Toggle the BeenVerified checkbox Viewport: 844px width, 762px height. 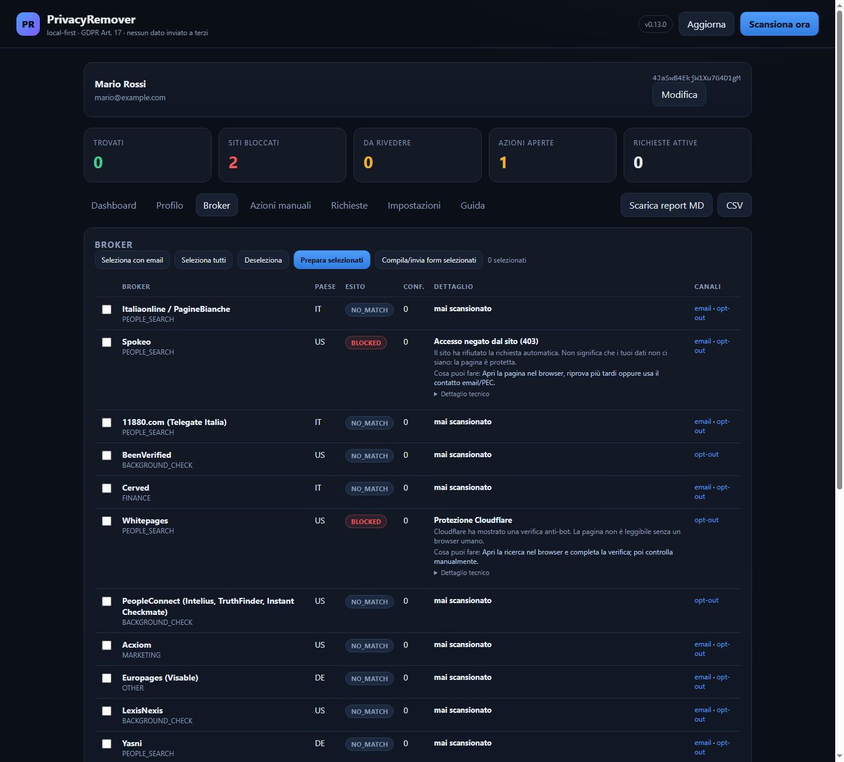tap(107, 455)
